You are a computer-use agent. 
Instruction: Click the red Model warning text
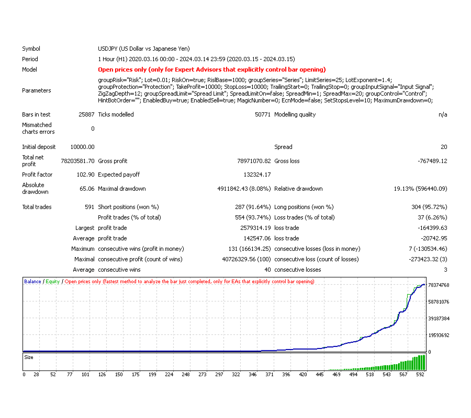coord(209,69)
